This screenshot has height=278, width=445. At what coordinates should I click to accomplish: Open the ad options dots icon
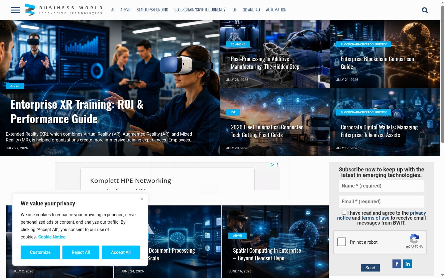click(x=277, y=165)
